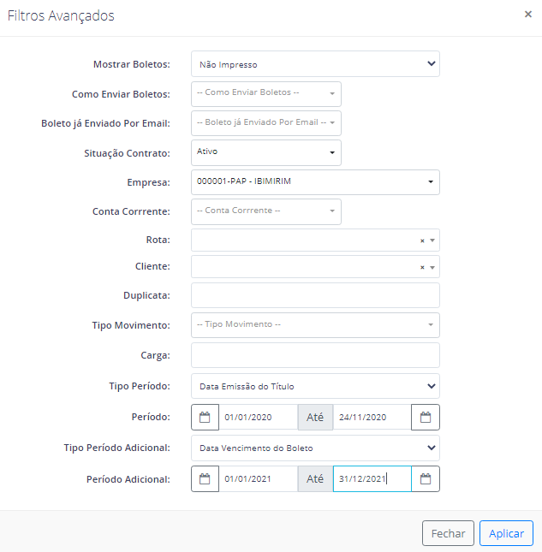Close the Filtros Avançados dialog
This screenshot has height=552, width=542.
pyautogui.click(x=528, y=14)
